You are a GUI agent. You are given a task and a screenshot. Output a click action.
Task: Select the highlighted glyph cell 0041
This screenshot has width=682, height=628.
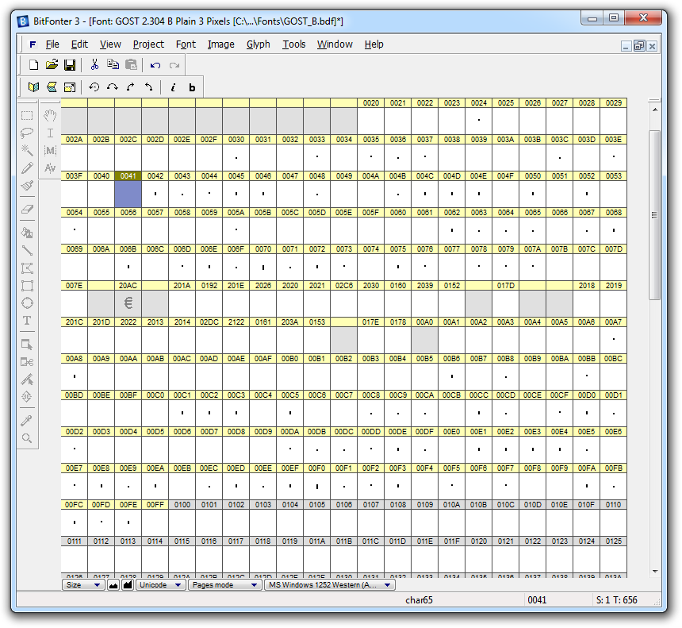tap(128, 194)
